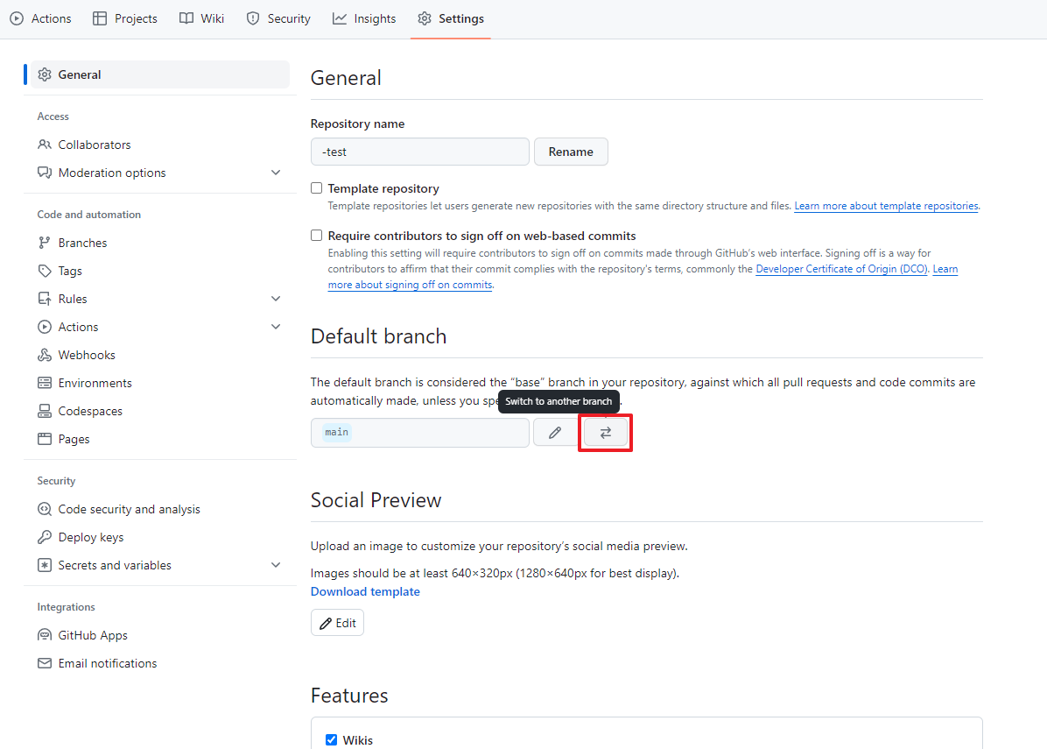The height and width of the screenshot is (749, 1047).
Task: Uncheck the Wikis feature checkbox
Action: pos(331,739)
